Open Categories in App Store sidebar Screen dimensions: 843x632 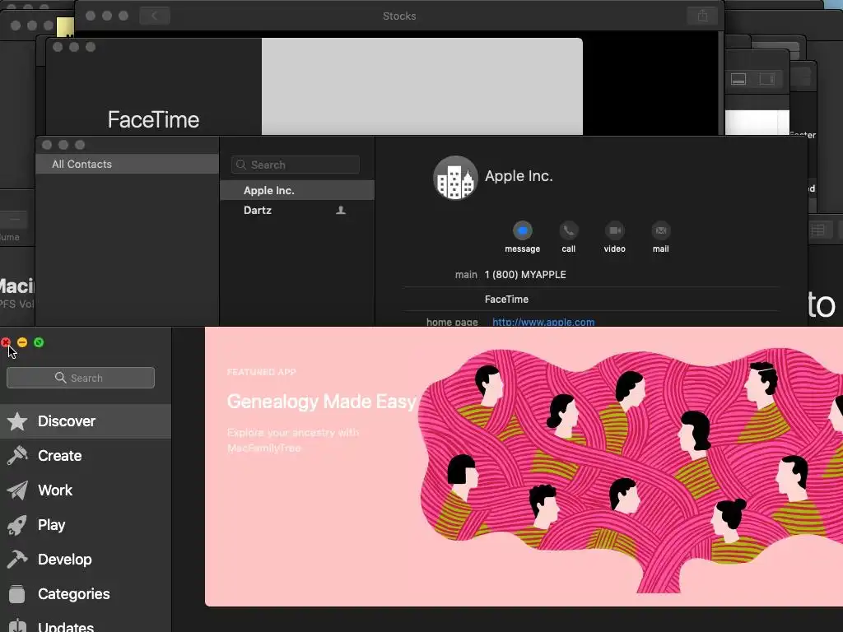[x=86, y=594]
